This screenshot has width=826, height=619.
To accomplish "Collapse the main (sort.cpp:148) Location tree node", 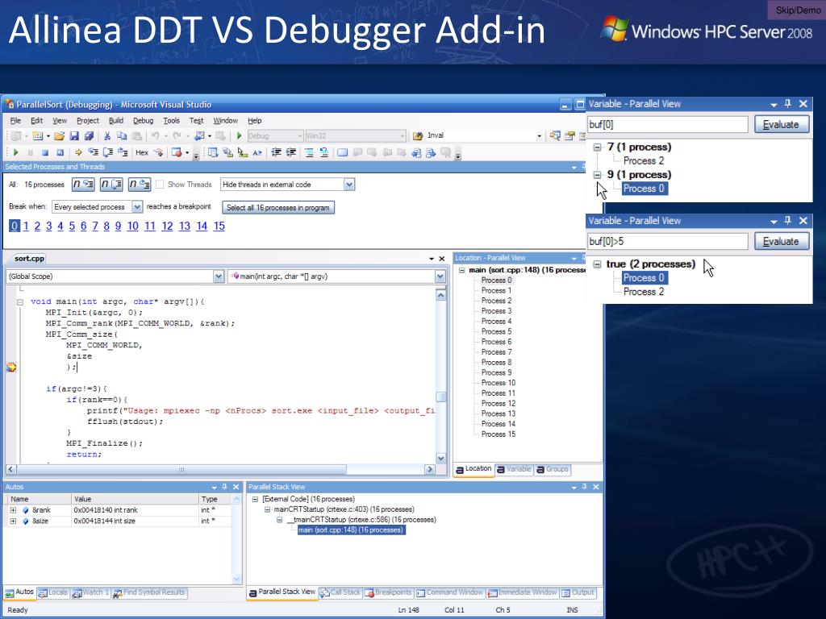I will pyautogui.click(x=461, y=270).
